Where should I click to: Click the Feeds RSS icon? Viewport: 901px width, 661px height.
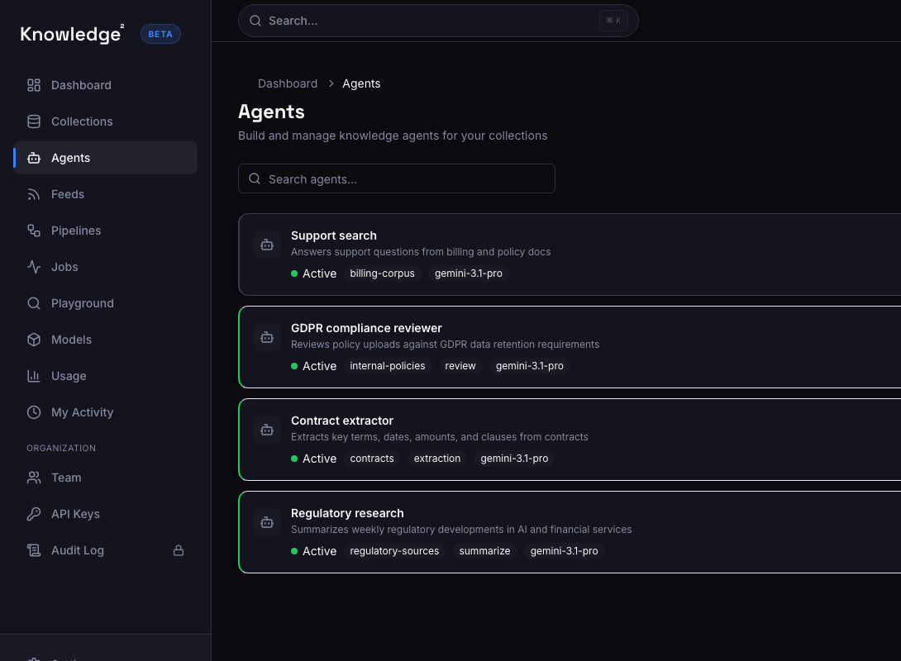pos(34,194)
